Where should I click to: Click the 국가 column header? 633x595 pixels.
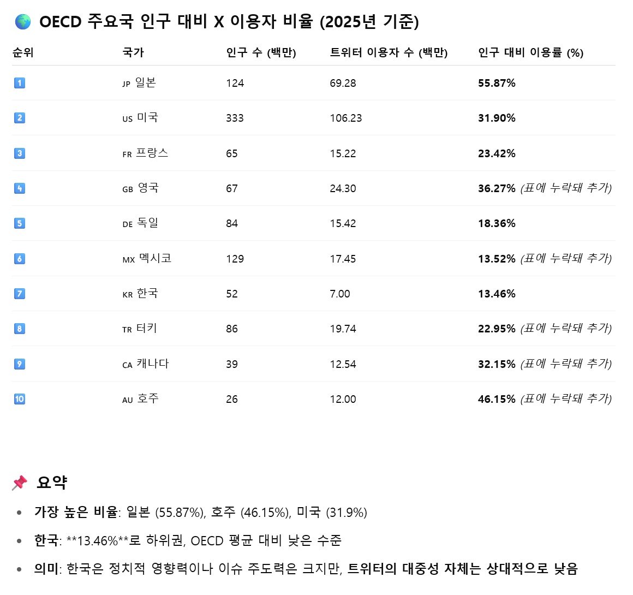[x=133, y=52]
